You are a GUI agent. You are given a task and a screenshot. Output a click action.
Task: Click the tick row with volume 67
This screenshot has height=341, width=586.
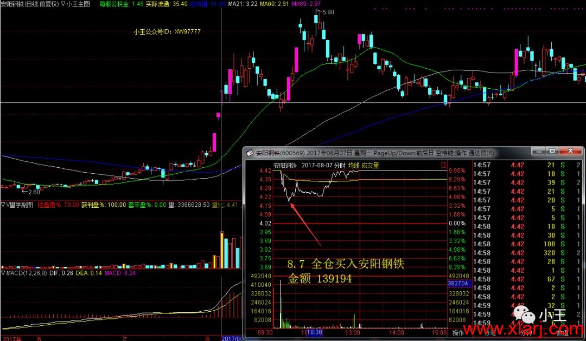tap(527, 279)
